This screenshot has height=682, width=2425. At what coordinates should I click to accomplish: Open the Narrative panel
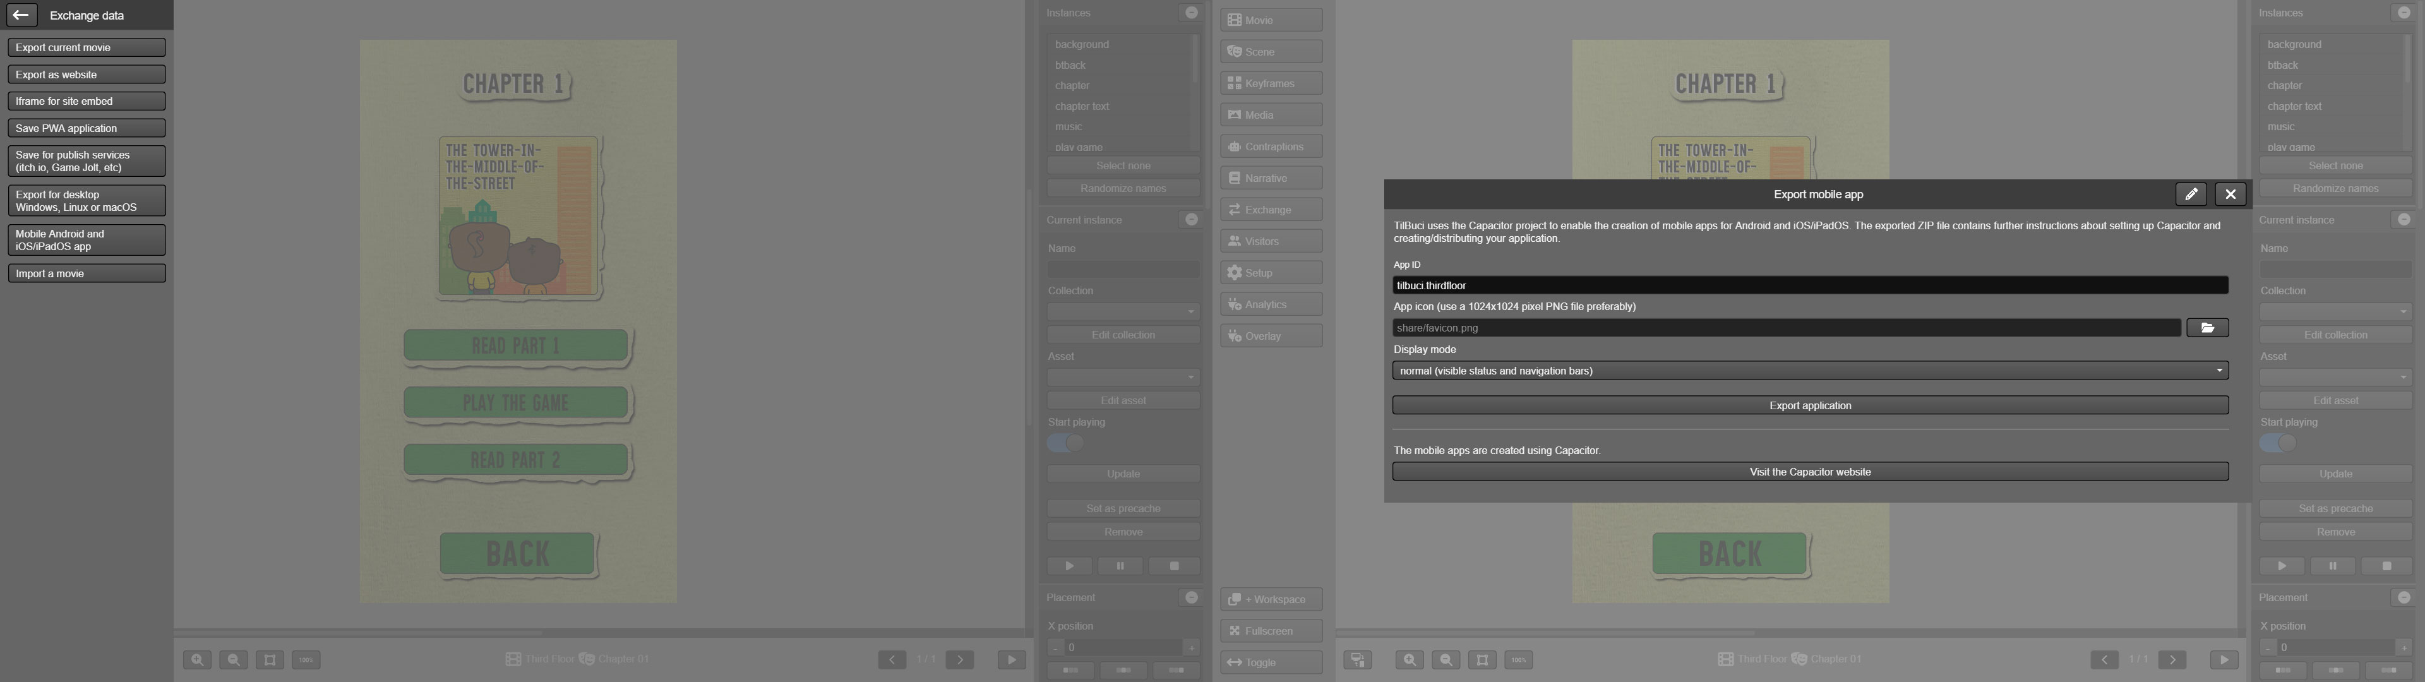(1271, 178)
